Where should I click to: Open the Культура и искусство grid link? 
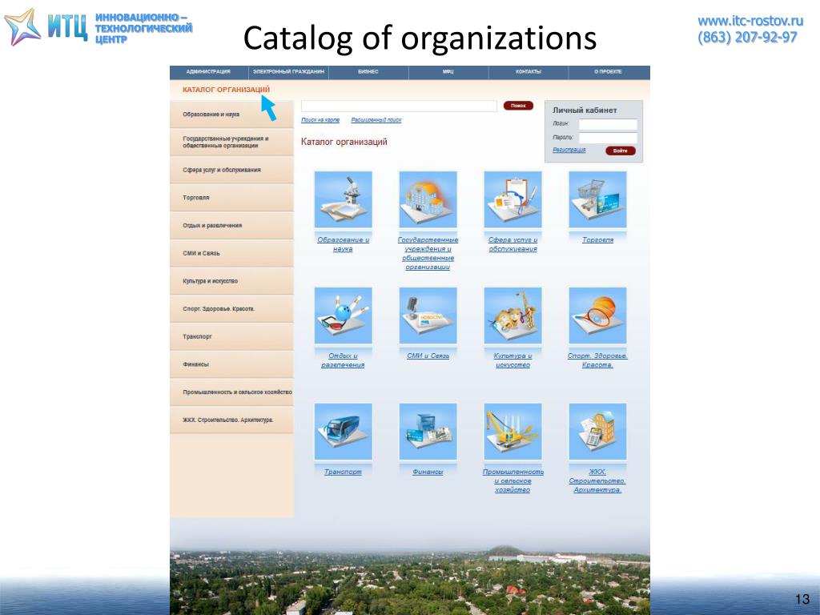[x=513, y=360]
